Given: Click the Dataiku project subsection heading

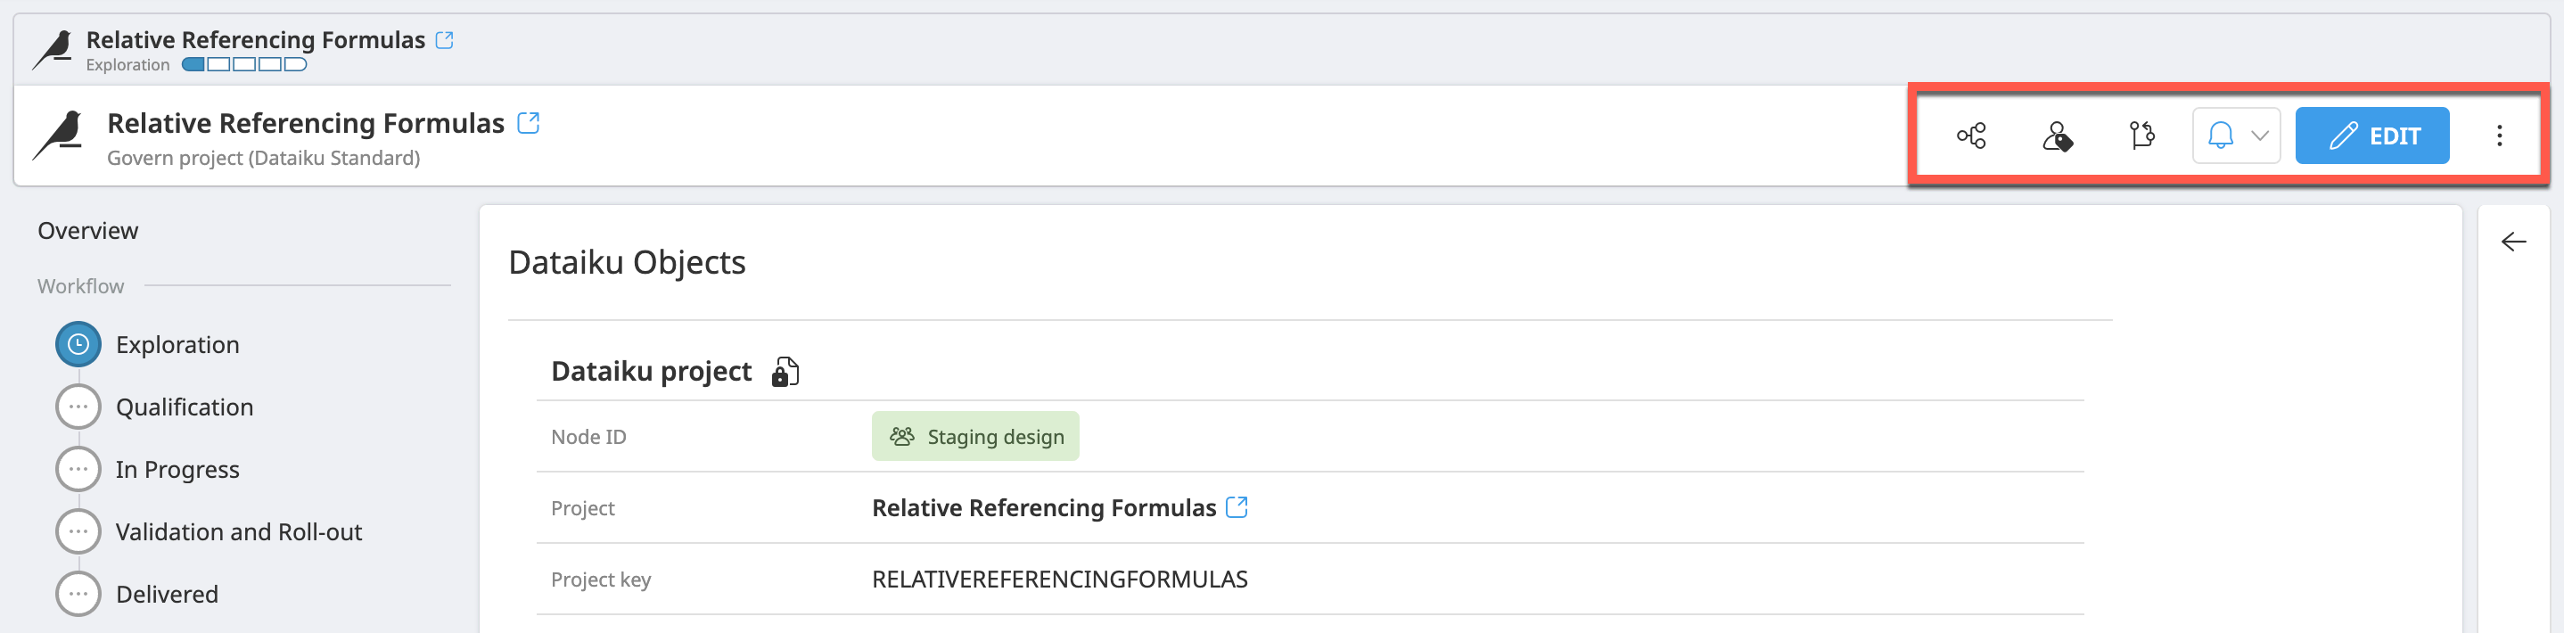Looking at the screenshot, I should (x=651, y=371).
